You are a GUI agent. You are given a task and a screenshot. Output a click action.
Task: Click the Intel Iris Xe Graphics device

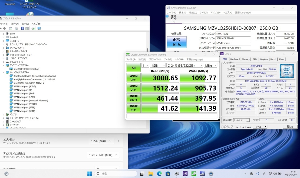pos(26,69)
